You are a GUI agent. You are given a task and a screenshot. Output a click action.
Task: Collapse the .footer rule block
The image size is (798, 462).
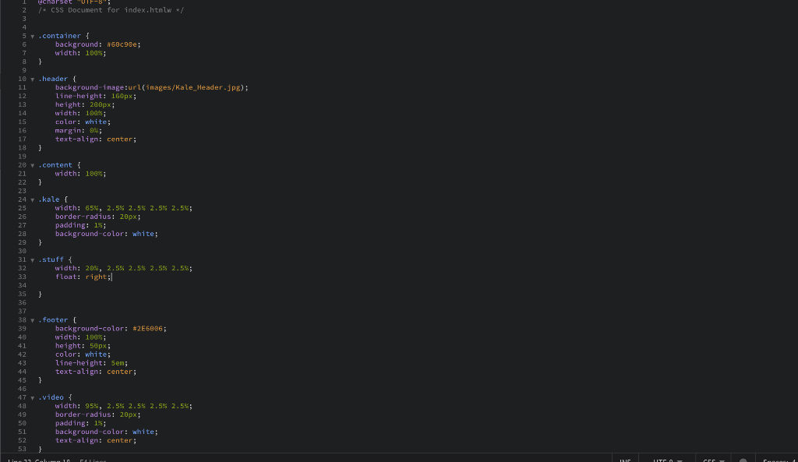point(31,319)
